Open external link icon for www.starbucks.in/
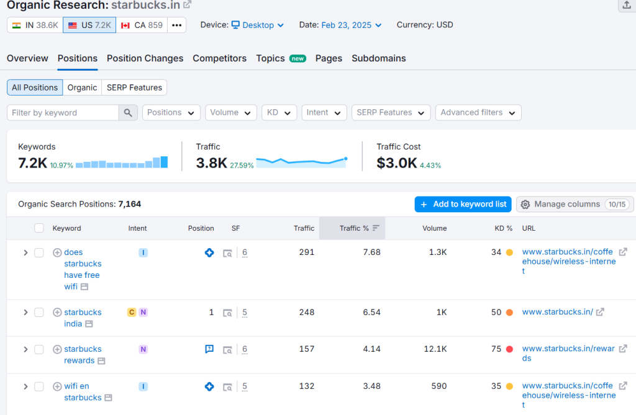Viewport: 636px width, 415px height. (601, 311)
